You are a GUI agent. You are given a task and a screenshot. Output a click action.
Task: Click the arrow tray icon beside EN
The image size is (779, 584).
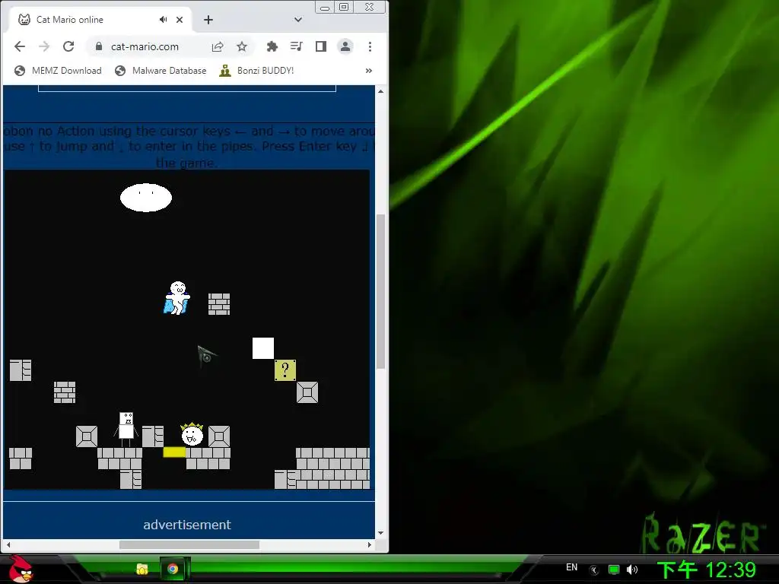click(x=594, y=570)
